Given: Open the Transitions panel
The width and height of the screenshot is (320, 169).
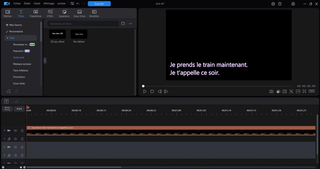Looking at the screenshot, I should [35, 13].
